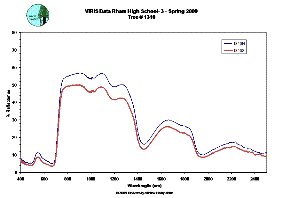290x198 pixels.
Task: Click the blue line swatch in legend
Action: pos(228,43)
